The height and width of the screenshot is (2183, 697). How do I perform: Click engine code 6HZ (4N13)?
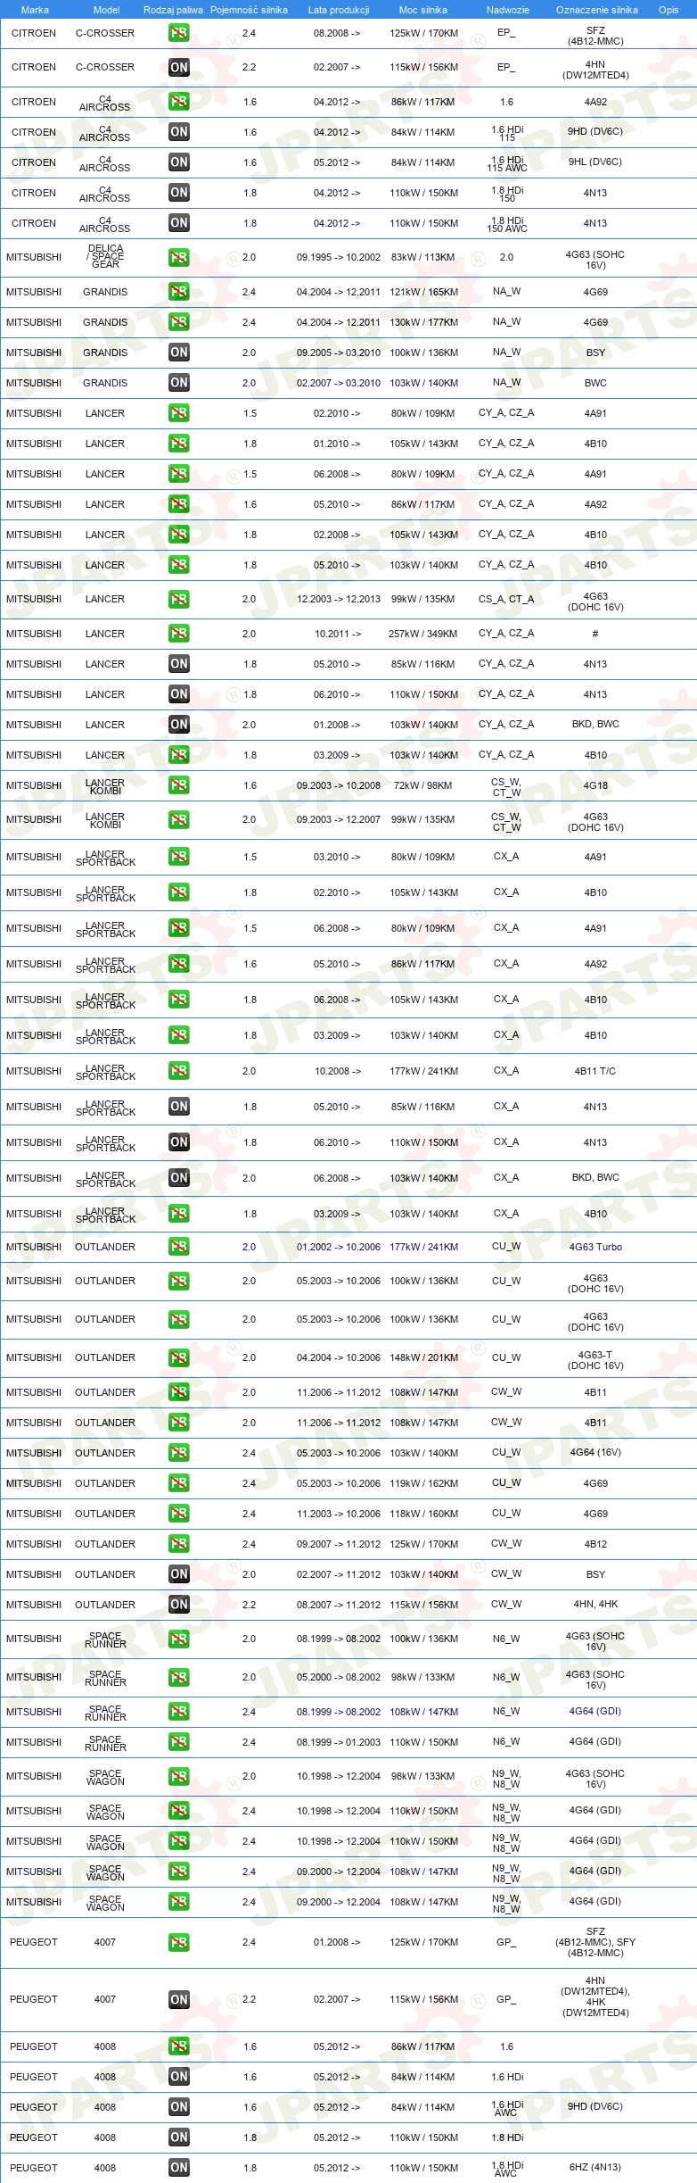[595, 2167]
